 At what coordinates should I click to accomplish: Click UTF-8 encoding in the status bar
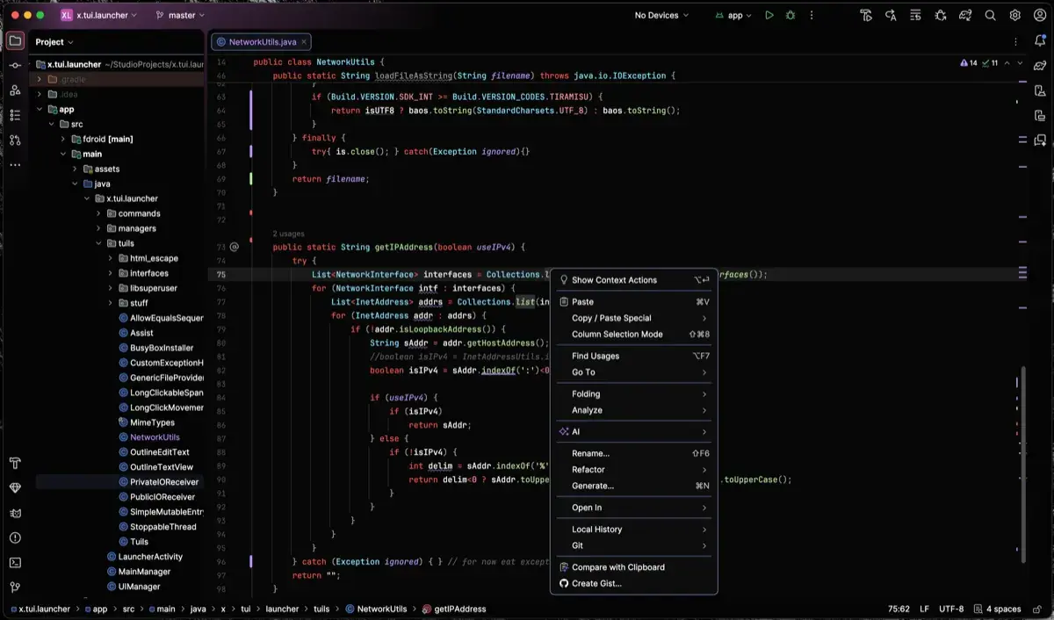pos(951,609)
